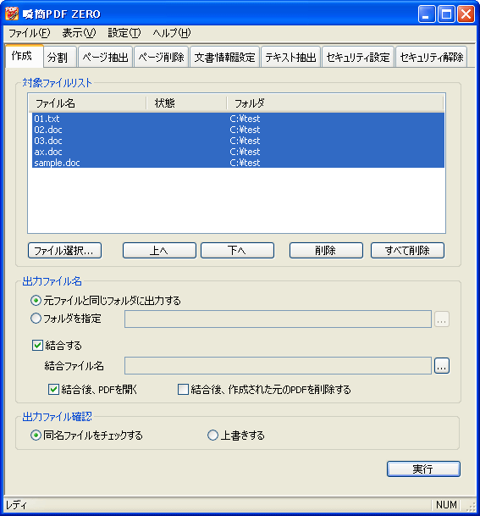Open the 設定(T) menu
The image size is (480, 516).
124,33
